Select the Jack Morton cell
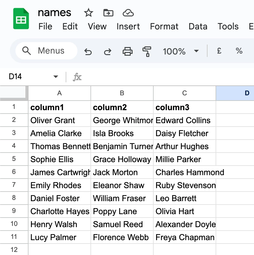The image size is (254, 255). point(122,172)
